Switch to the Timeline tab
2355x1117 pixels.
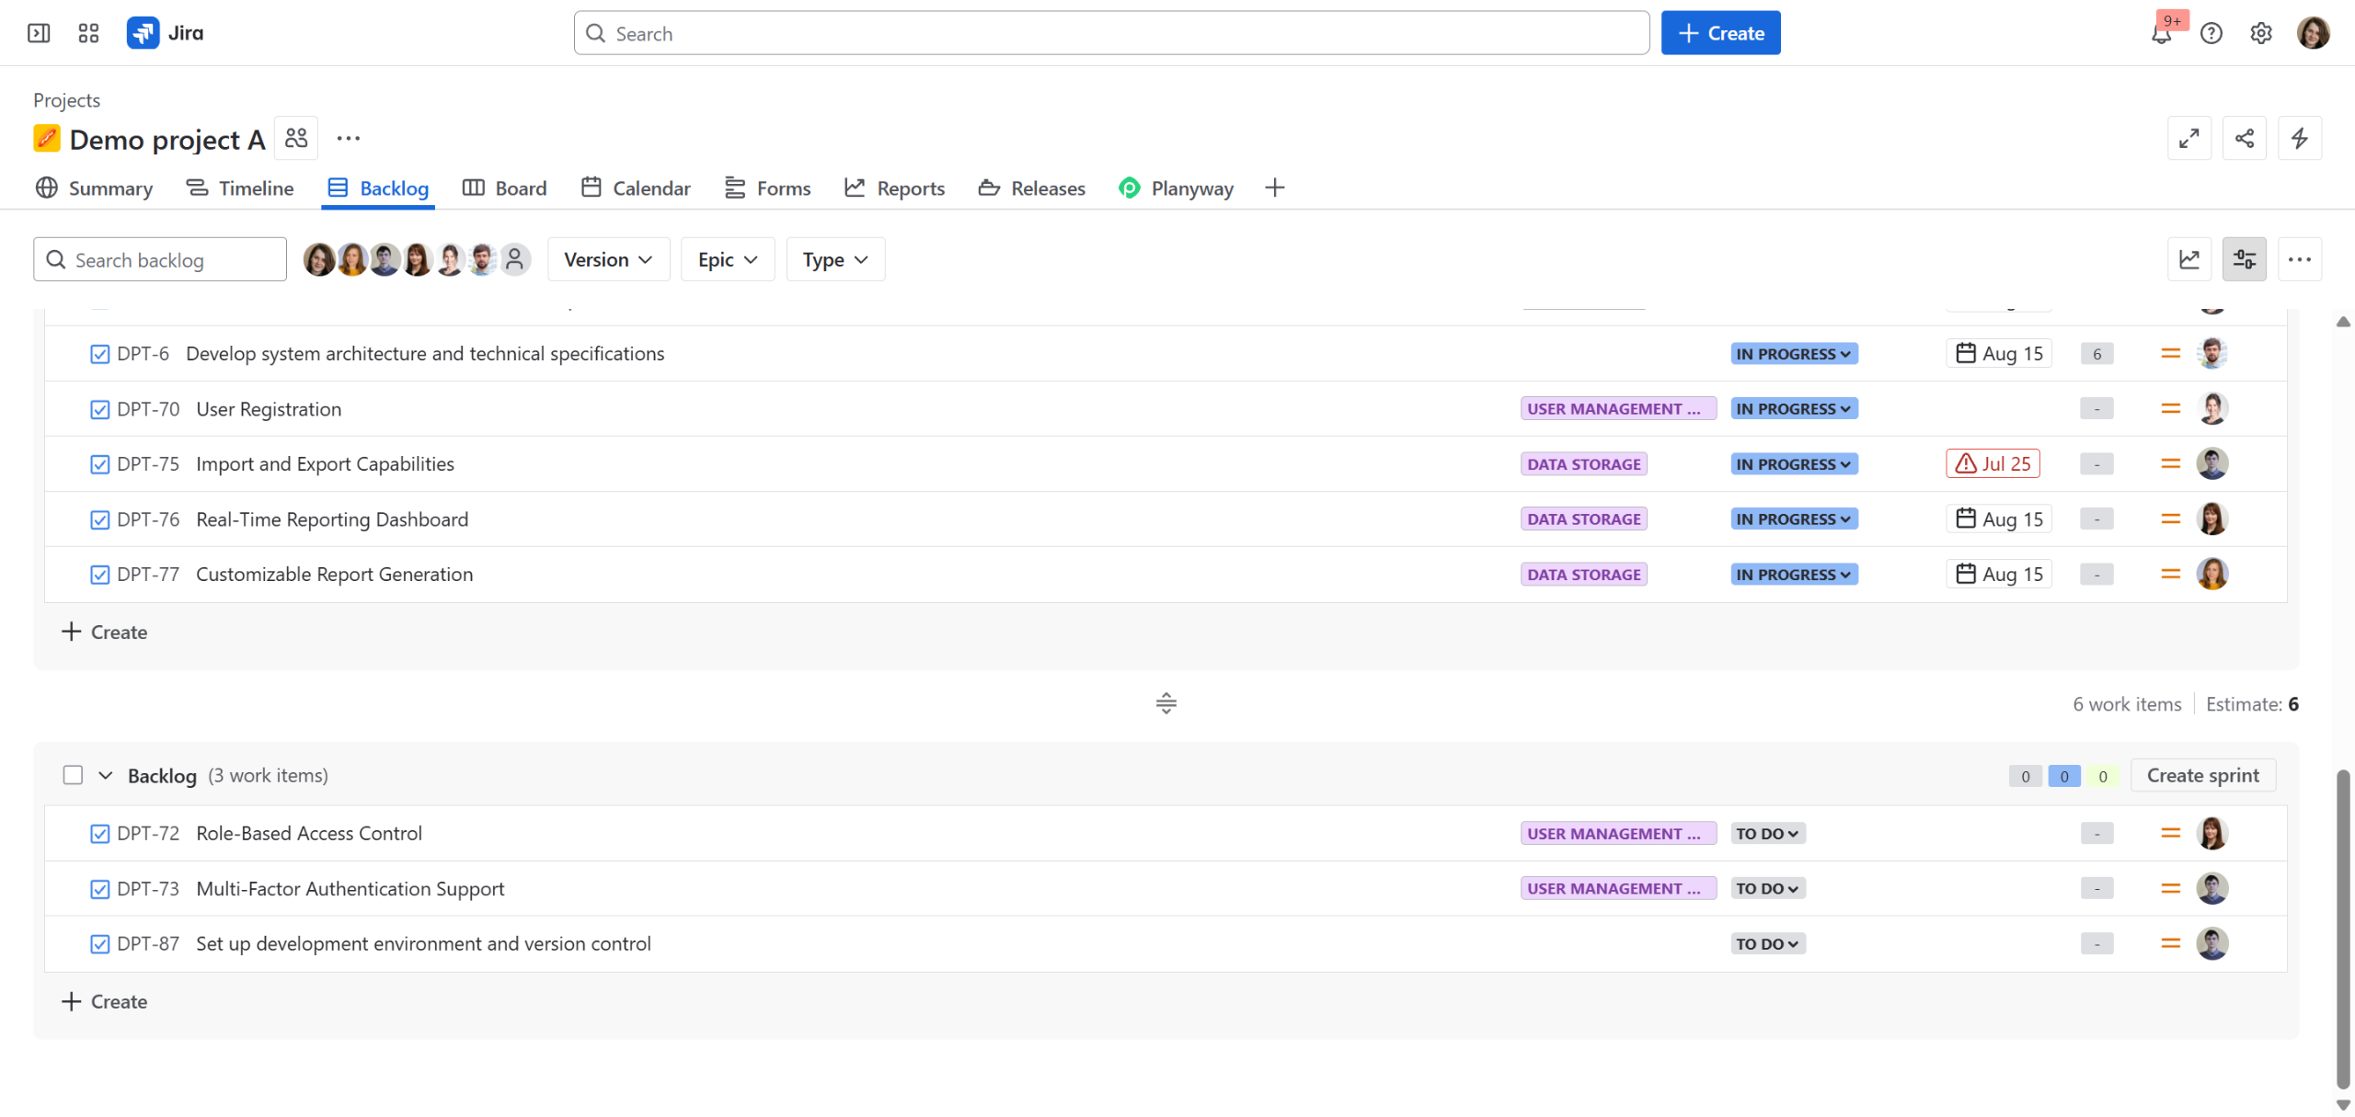tap(240, 188)
